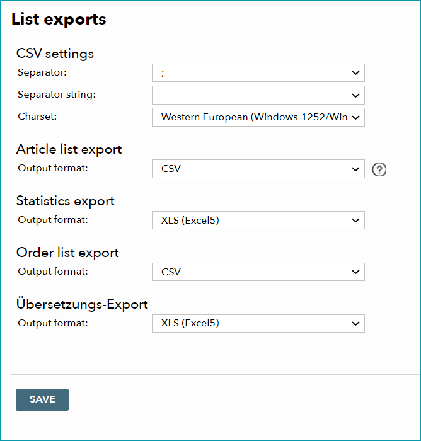Click the Statistics export heading
The height and width of the screenshot is (441, 421).
66,201
